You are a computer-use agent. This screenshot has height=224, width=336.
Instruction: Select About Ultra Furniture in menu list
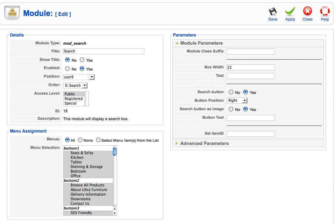click(89, 190)
